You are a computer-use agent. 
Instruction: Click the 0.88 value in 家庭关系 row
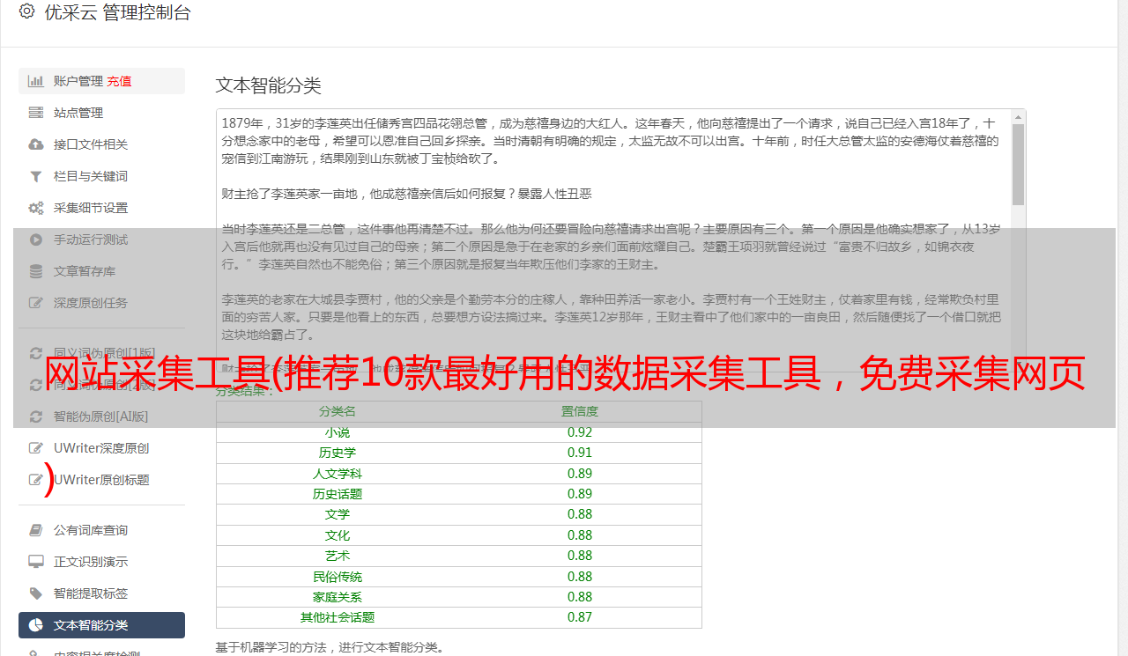point(580,597)
